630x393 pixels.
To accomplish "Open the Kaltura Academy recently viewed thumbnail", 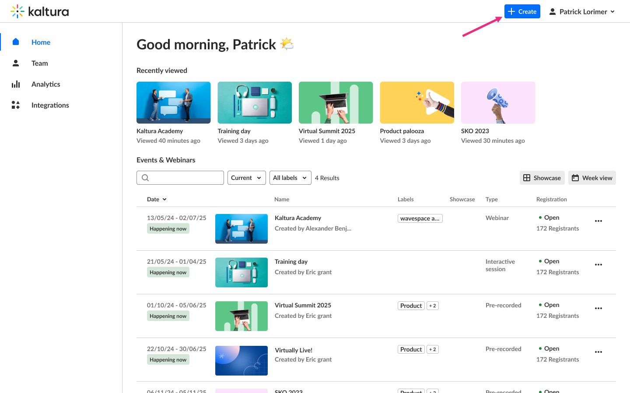I will pos(174,103).
